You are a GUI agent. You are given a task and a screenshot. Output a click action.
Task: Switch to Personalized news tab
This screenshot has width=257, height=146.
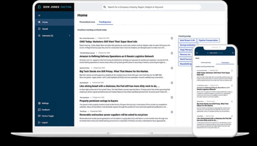[x=87, y=22]
